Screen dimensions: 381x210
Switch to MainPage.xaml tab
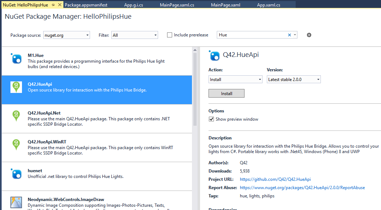(225, 5)
